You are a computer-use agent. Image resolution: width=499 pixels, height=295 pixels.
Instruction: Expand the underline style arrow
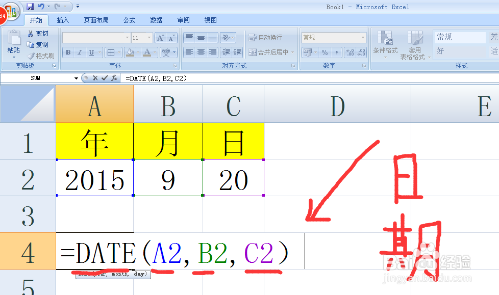99,52
